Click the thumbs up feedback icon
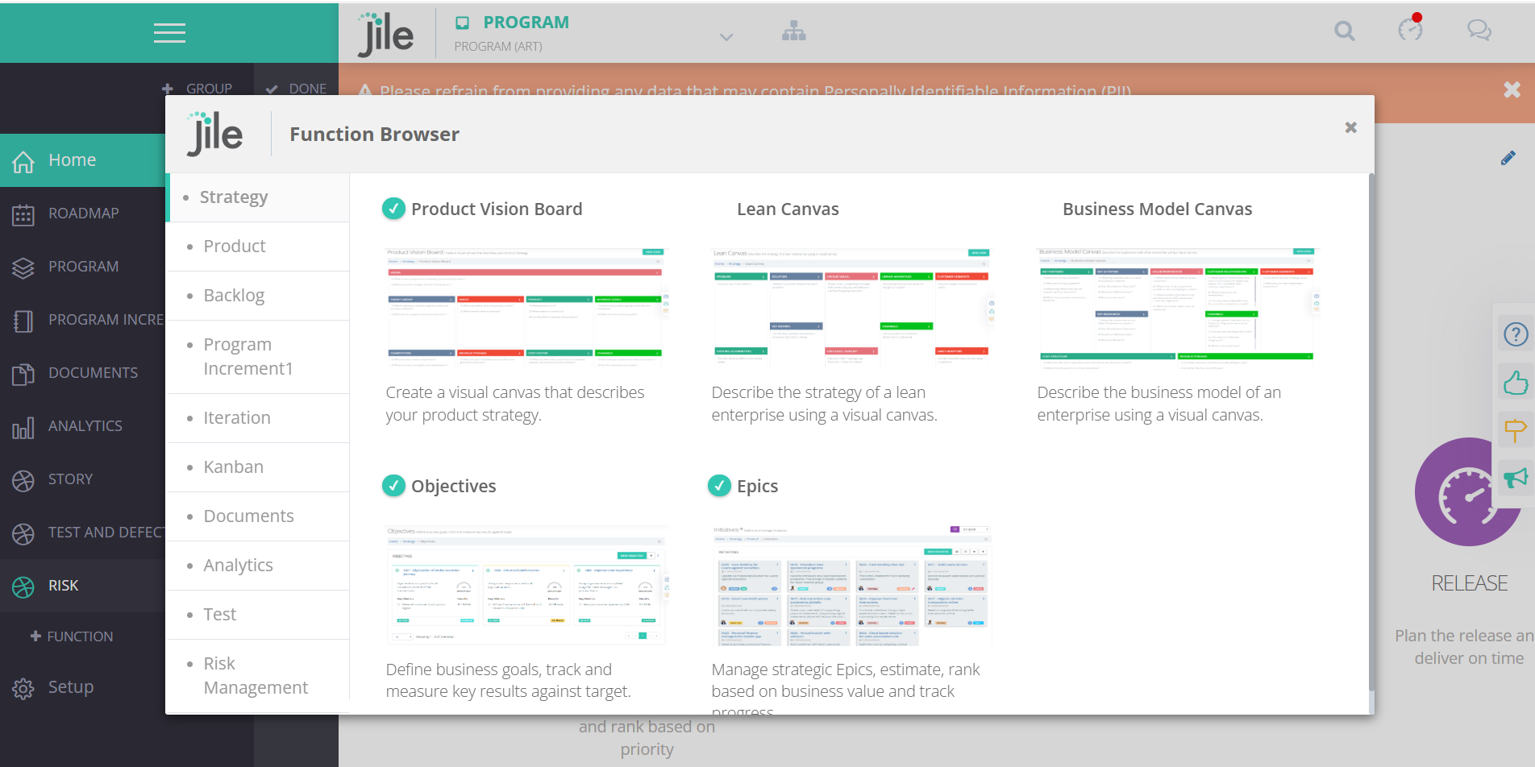The height and width of the screenshot is (767, 1535). click(x=1515, y=382)
